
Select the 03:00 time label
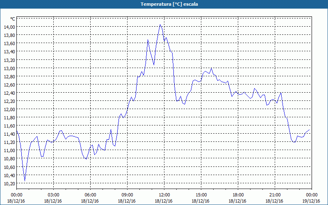[54, 195]
